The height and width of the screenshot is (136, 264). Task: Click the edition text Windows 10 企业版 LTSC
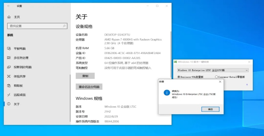point(120,107)
